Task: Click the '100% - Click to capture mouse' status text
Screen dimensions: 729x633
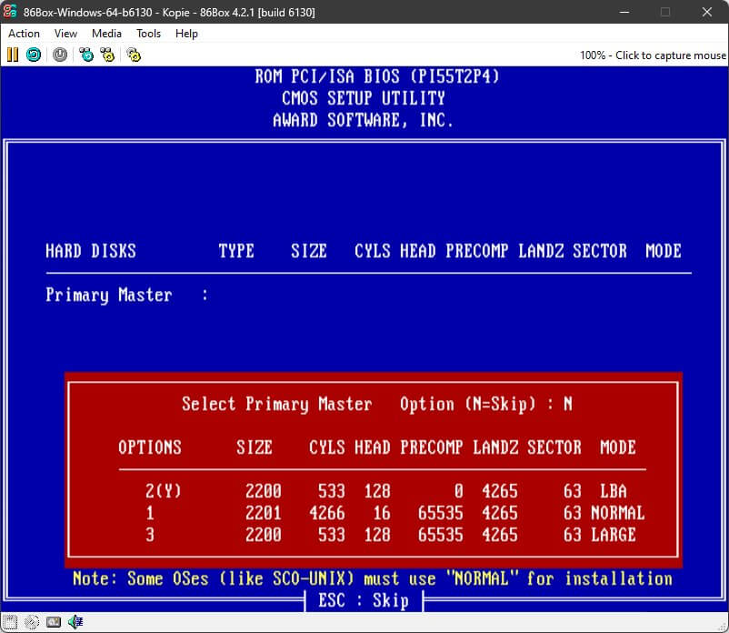Action: pyautogui.click(x=653, y=55)
